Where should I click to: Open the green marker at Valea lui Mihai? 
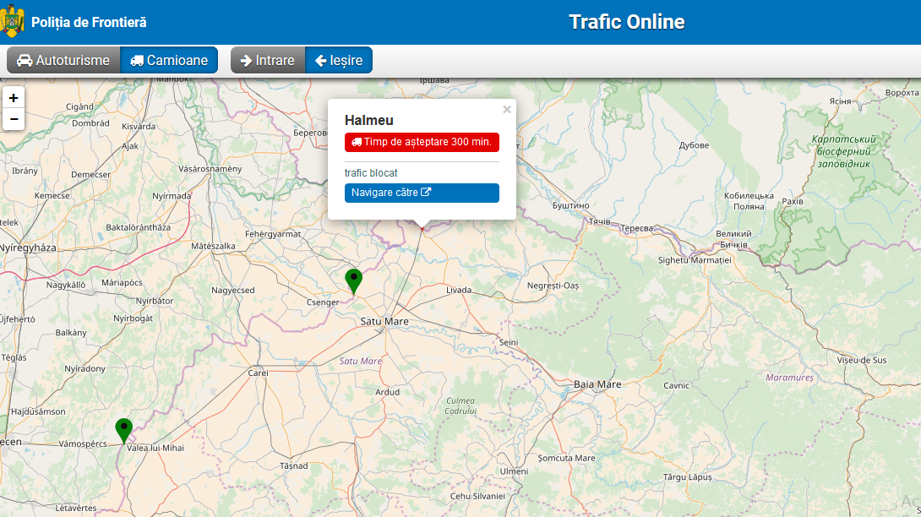(x=124, y=430)
